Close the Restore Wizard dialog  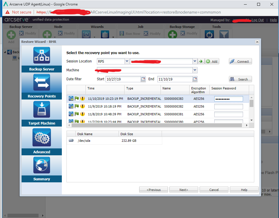point(257,42)
